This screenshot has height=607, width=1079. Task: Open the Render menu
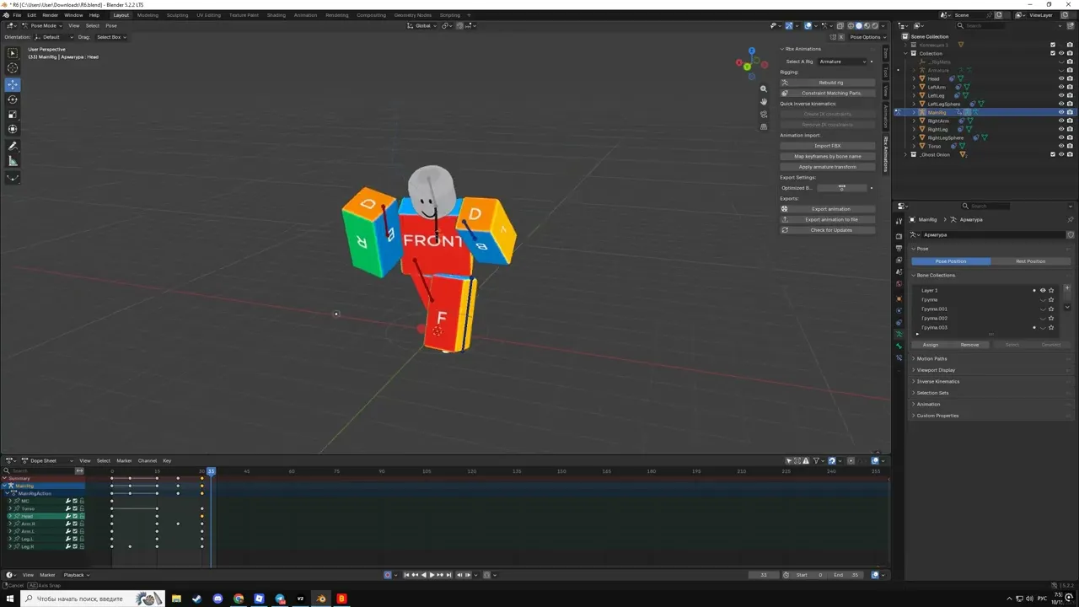pyautogui.click(x=51, y=15)
